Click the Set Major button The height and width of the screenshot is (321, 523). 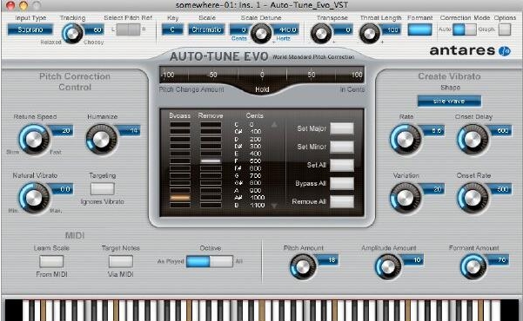pos(342,128)
